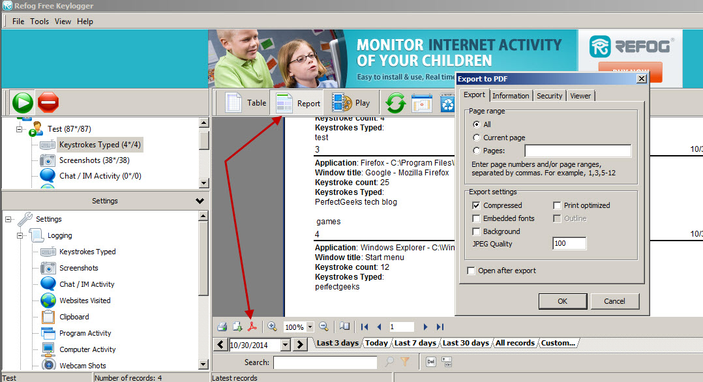This screenshot has width=703, height=382.
Task: Open the Help menu
Action: (x=85, y=22)
